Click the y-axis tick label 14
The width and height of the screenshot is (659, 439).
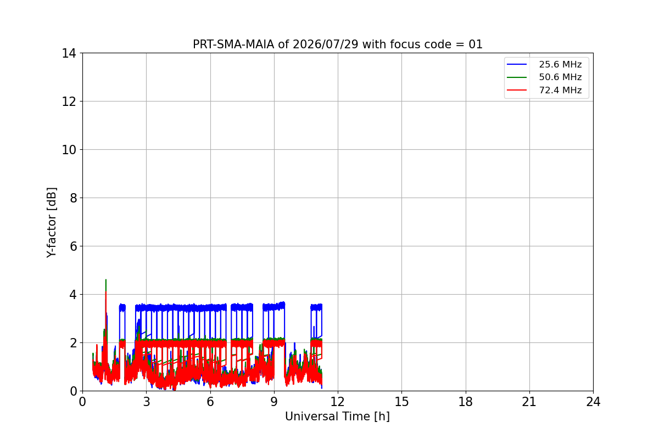point(69,53)
